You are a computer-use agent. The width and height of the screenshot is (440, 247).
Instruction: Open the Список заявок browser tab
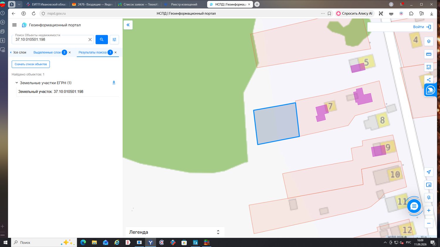tap(138, 4)
